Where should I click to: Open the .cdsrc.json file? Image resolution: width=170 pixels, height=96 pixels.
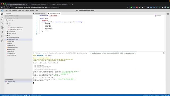tap(11, 42)
